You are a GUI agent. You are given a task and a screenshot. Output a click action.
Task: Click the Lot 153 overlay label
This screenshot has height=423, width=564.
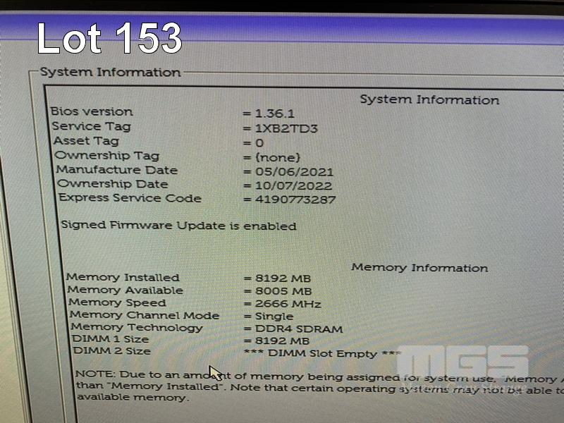coord(109,38)
